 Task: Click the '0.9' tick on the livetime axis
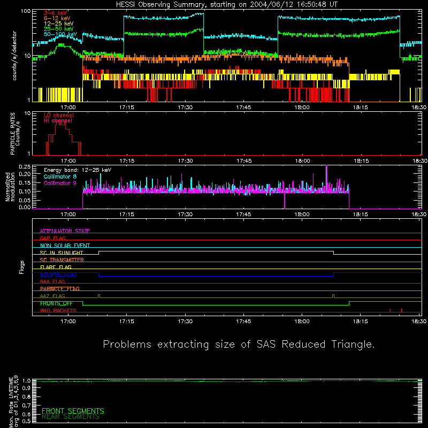(x=26, y=388)
